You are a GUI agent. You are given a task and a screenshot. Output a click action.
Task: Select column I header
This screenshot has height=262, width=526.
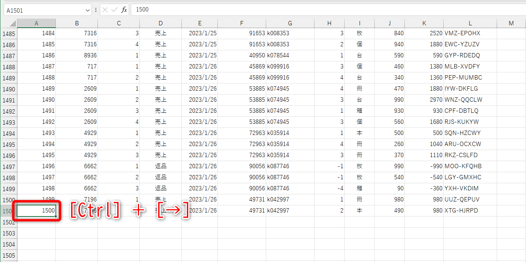pos(360,23)
